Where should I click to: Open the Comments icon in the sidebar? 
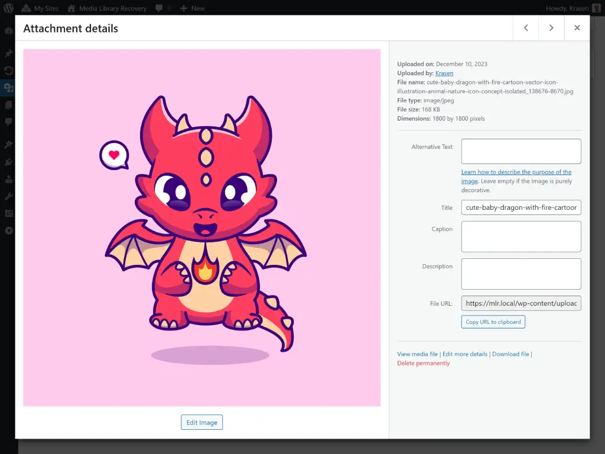8,122
